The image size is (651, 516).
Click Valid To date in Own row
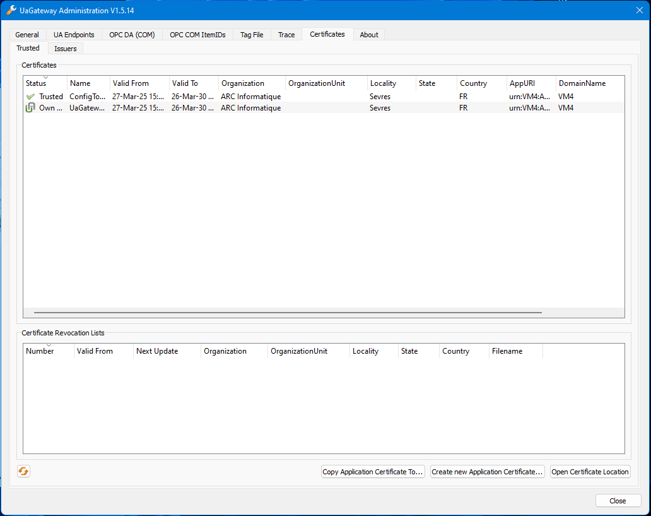(192, 108)
